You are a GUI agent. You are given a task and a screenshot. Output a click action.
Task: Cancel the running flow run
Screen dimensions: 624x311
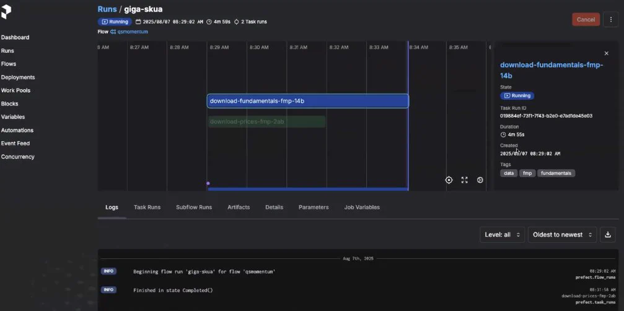pos(586,19)
